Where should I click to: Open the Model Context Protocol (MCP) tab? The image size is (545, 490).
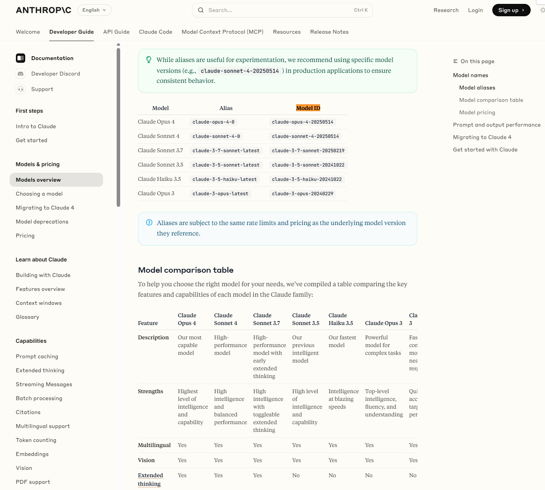coord(222,32)
